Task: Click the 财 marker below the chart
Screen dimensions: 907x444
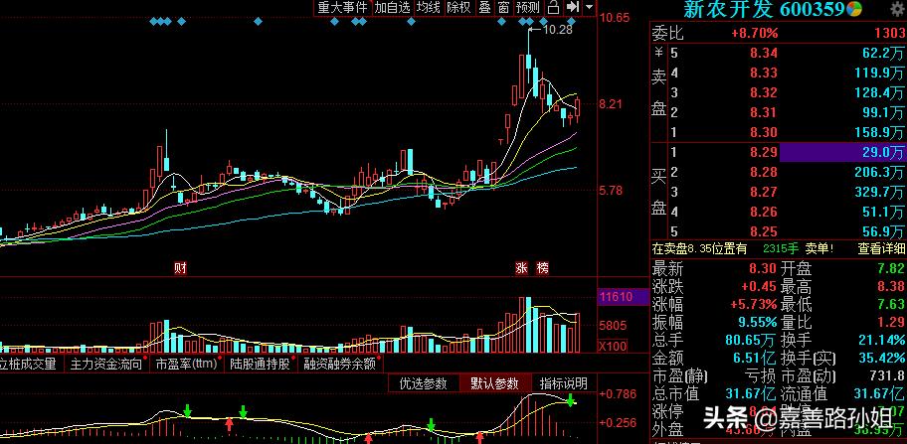Action: click(x=180, y=268)
